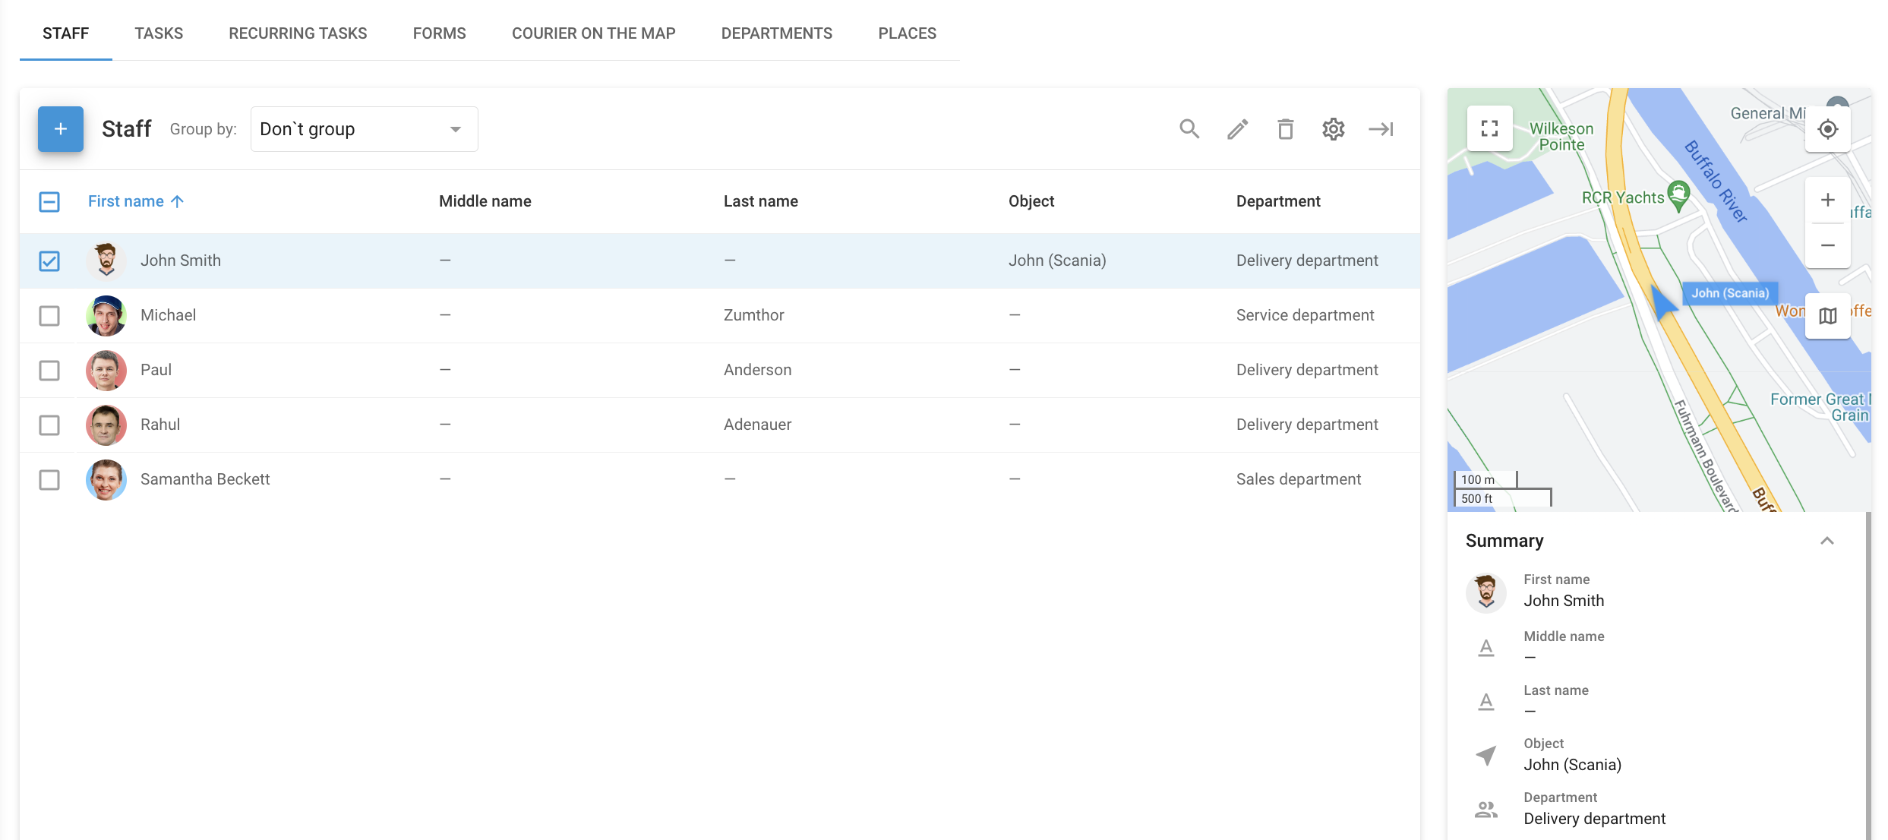Image resolution: width=1888 pixels, height=840 pixels.
Task: Collapse side panel with arrow-to-bar icon
Action: coord(1381,129)
